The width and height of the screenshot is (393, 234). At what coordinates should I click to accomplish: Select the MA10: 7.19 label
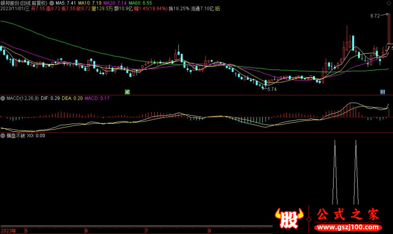[x=90, y=3]
